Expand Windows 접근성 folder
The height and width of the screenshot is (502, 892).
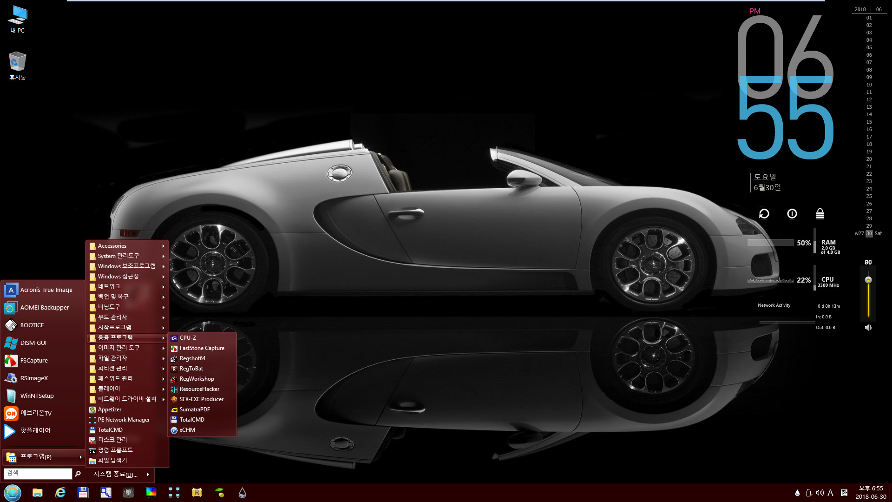pos(127,277)
